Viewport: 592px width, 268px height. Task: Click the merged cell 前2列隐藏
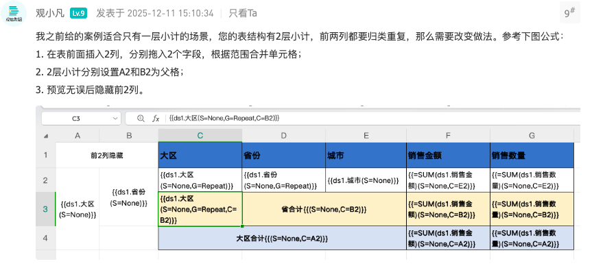(107, 155)
